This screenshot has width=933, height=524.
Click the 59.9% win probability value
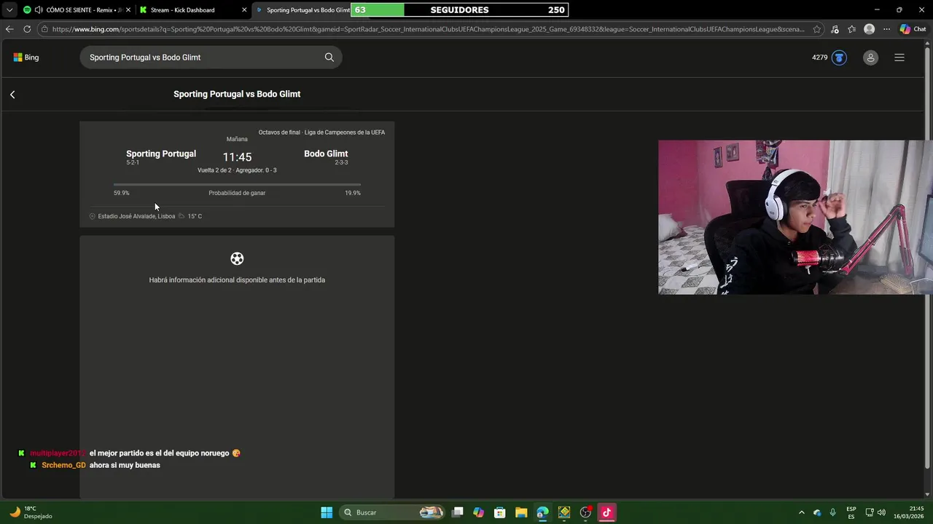coord(121,193)
